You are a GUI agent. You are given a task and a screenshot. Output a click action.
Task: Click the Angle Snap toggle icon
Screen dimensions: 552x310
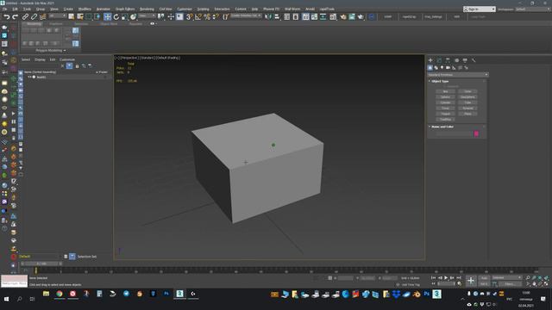point(198,16)
